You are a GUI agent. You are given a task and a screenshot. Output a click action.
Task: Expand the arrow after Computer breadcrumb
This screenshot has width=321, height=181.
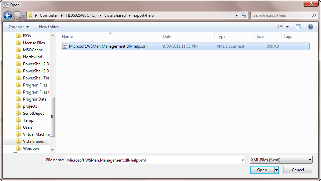coord(62,16)
